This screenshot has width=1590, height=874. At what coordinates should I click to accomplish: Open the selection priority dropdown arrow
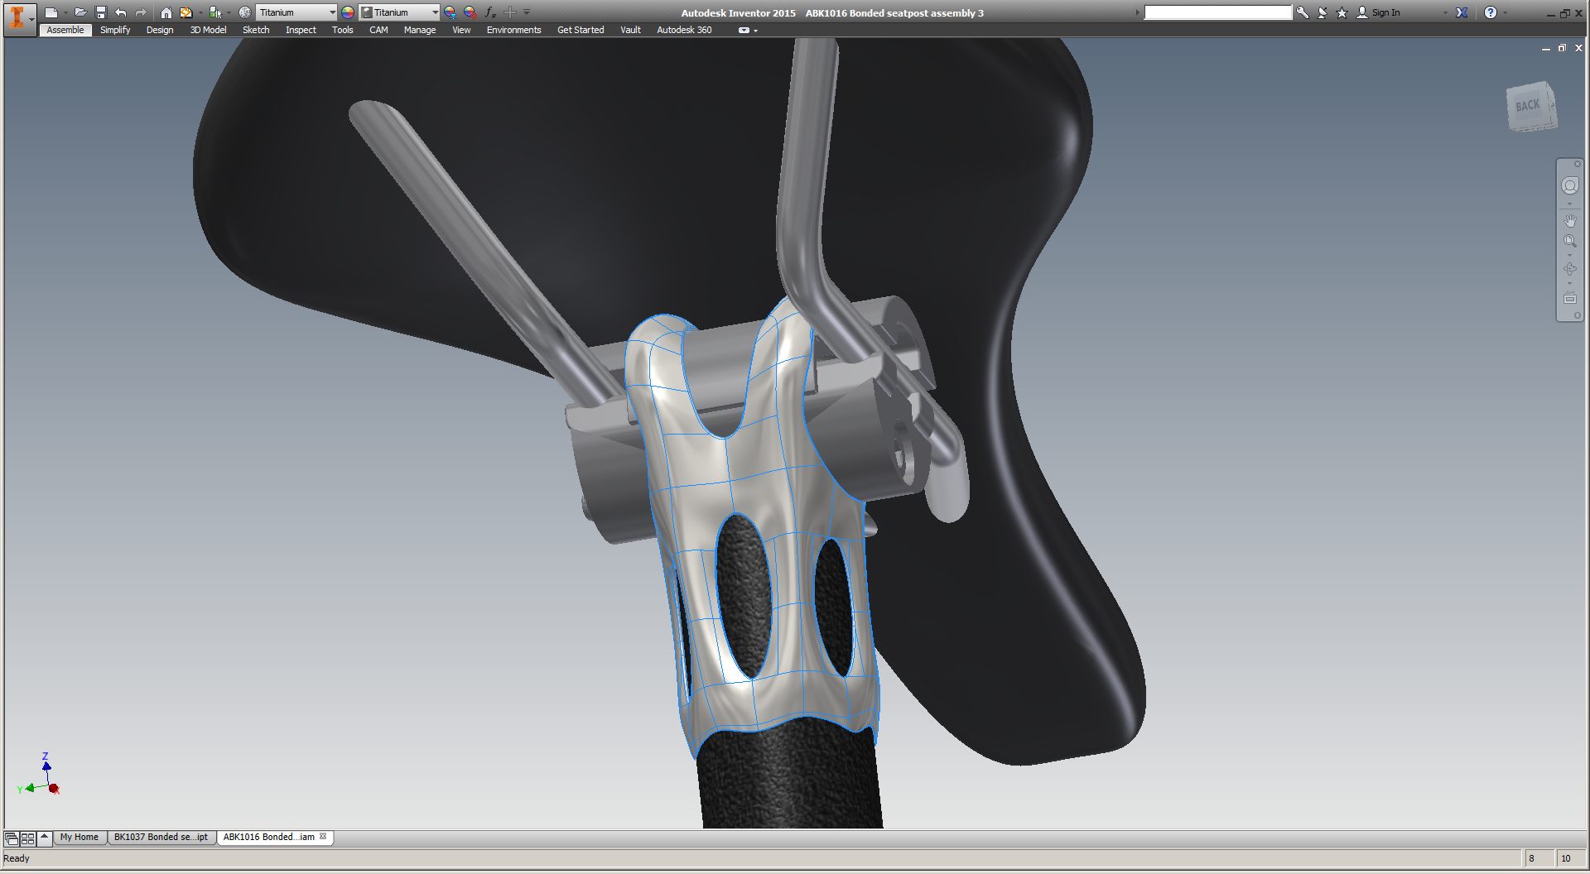tap(229, 12)
